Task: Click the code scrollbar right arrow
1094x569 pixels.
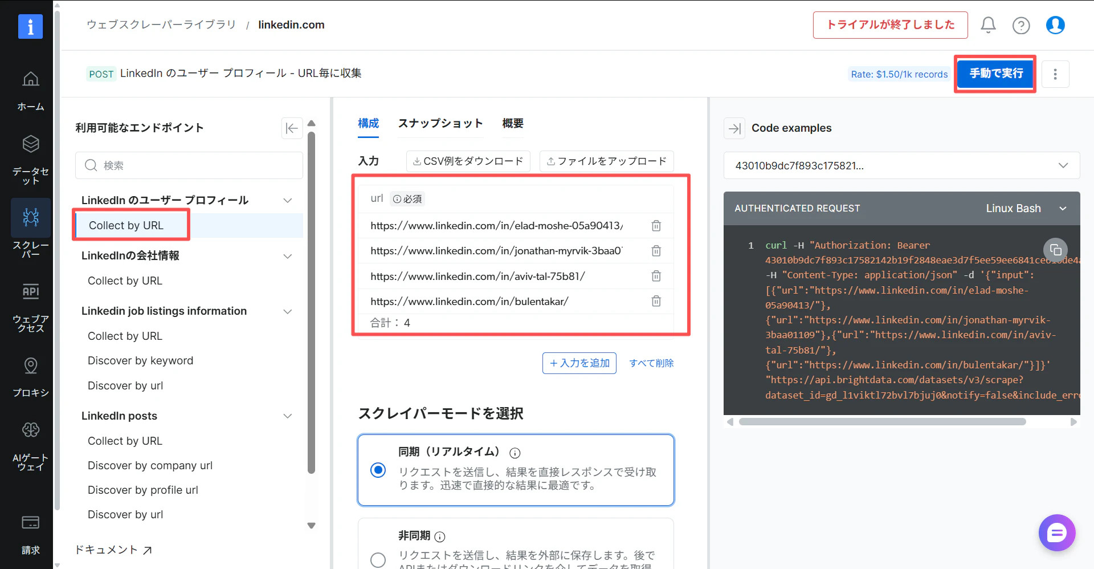Action: (1073, 422)
